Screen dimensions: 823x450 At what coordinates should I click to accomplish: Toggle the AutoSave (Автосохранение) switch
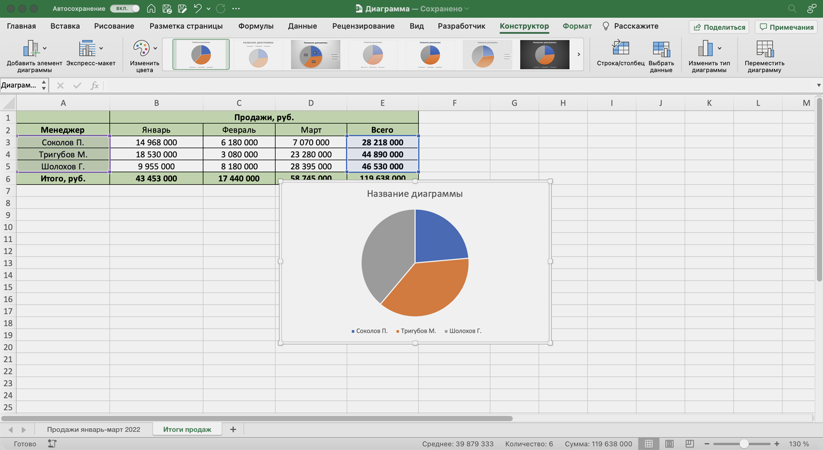125,9
